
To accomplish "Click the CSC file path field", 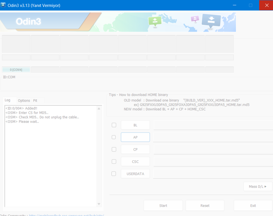I will [x=213, y=162].
